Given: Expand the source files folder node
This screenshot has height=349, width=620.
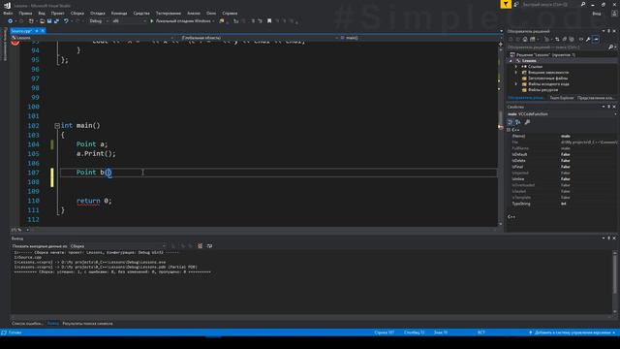Looking at the screenshot, I should 516,84.
